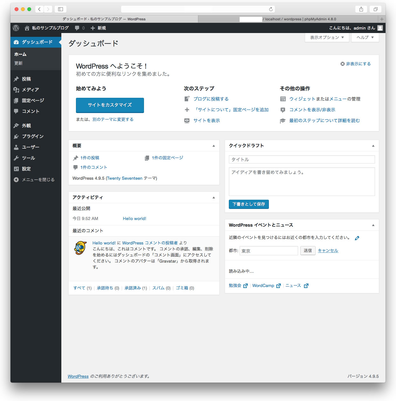This screenshot has height=401, width=396.
Task: Click the 設定 sliders icon in sidebar
Action: pyautogui.click(x=16, y=169)
